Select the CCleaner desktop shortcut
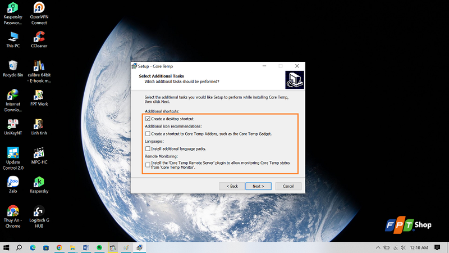 click(39, 39)
